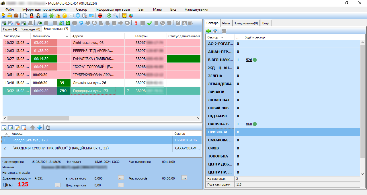Click the green dollar sign icon
Screen dimensions: 367x195
click(x=109, y=16)
